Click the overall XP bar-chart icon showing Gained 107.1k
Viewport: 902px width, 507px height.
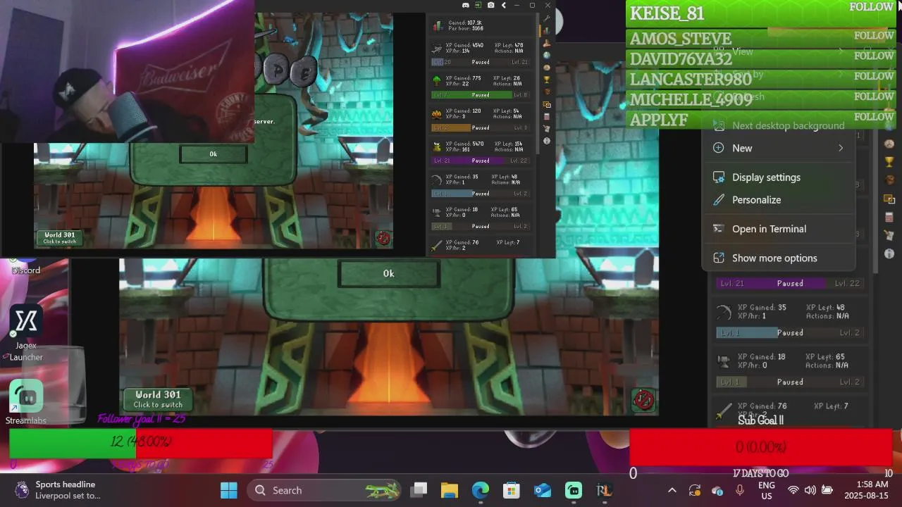[x=437, y=25]
